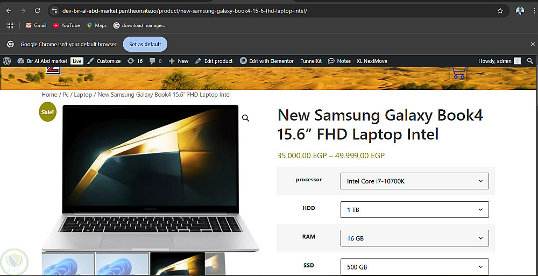Click the Laptop breadcrumb link
538x276 pixels.
click(x=83, y=94)
